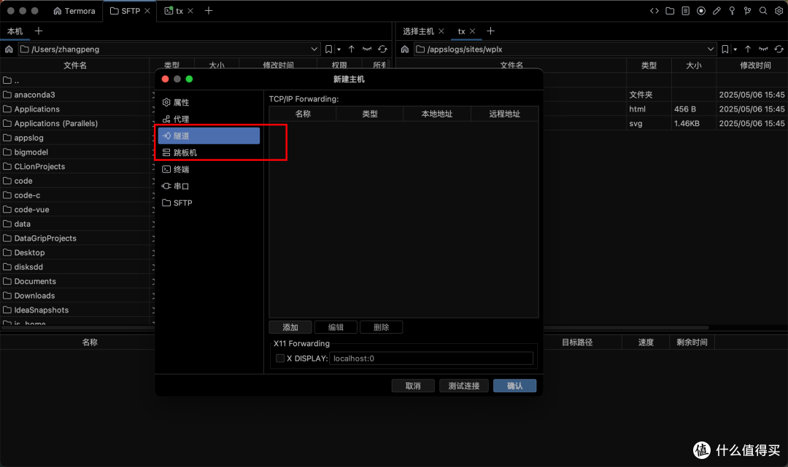Click the SFTP folder icon in top toolbar

click(669, 10)
